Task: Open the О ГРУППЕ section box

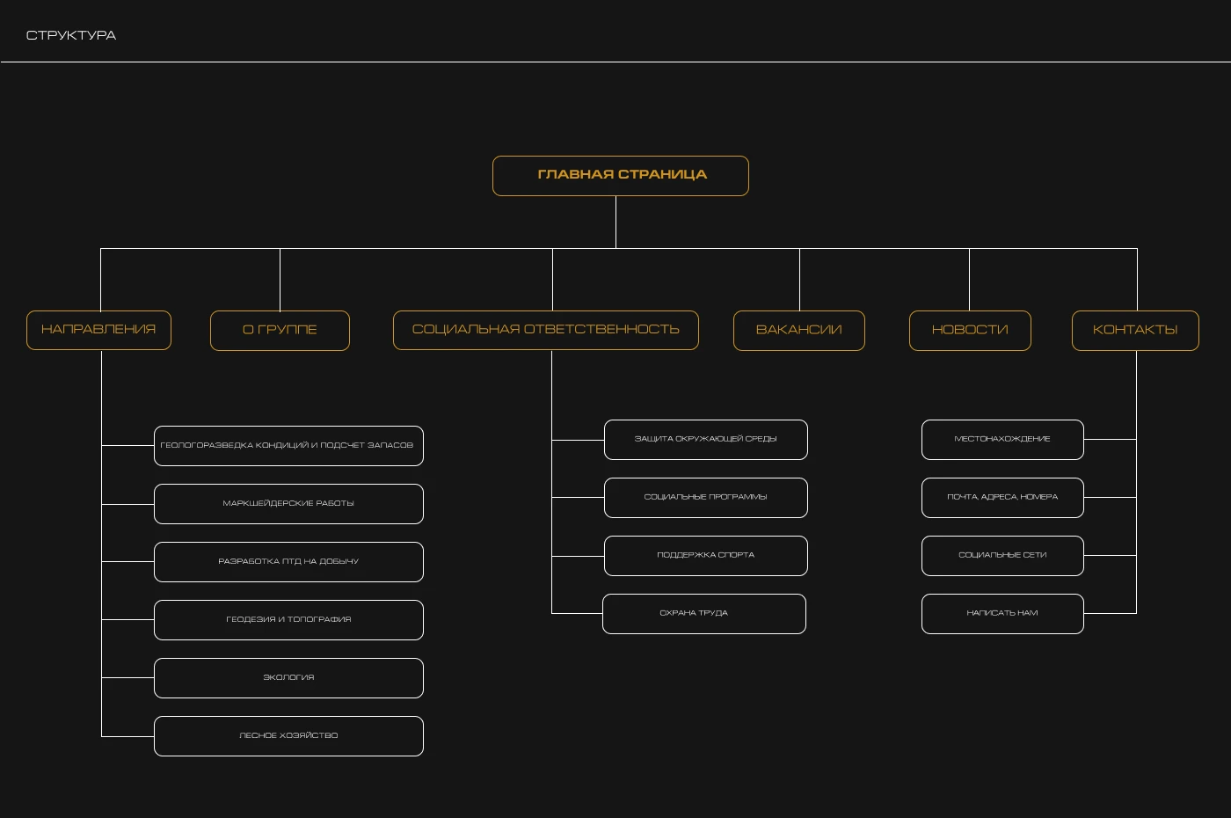Action: tap(280, 331)
